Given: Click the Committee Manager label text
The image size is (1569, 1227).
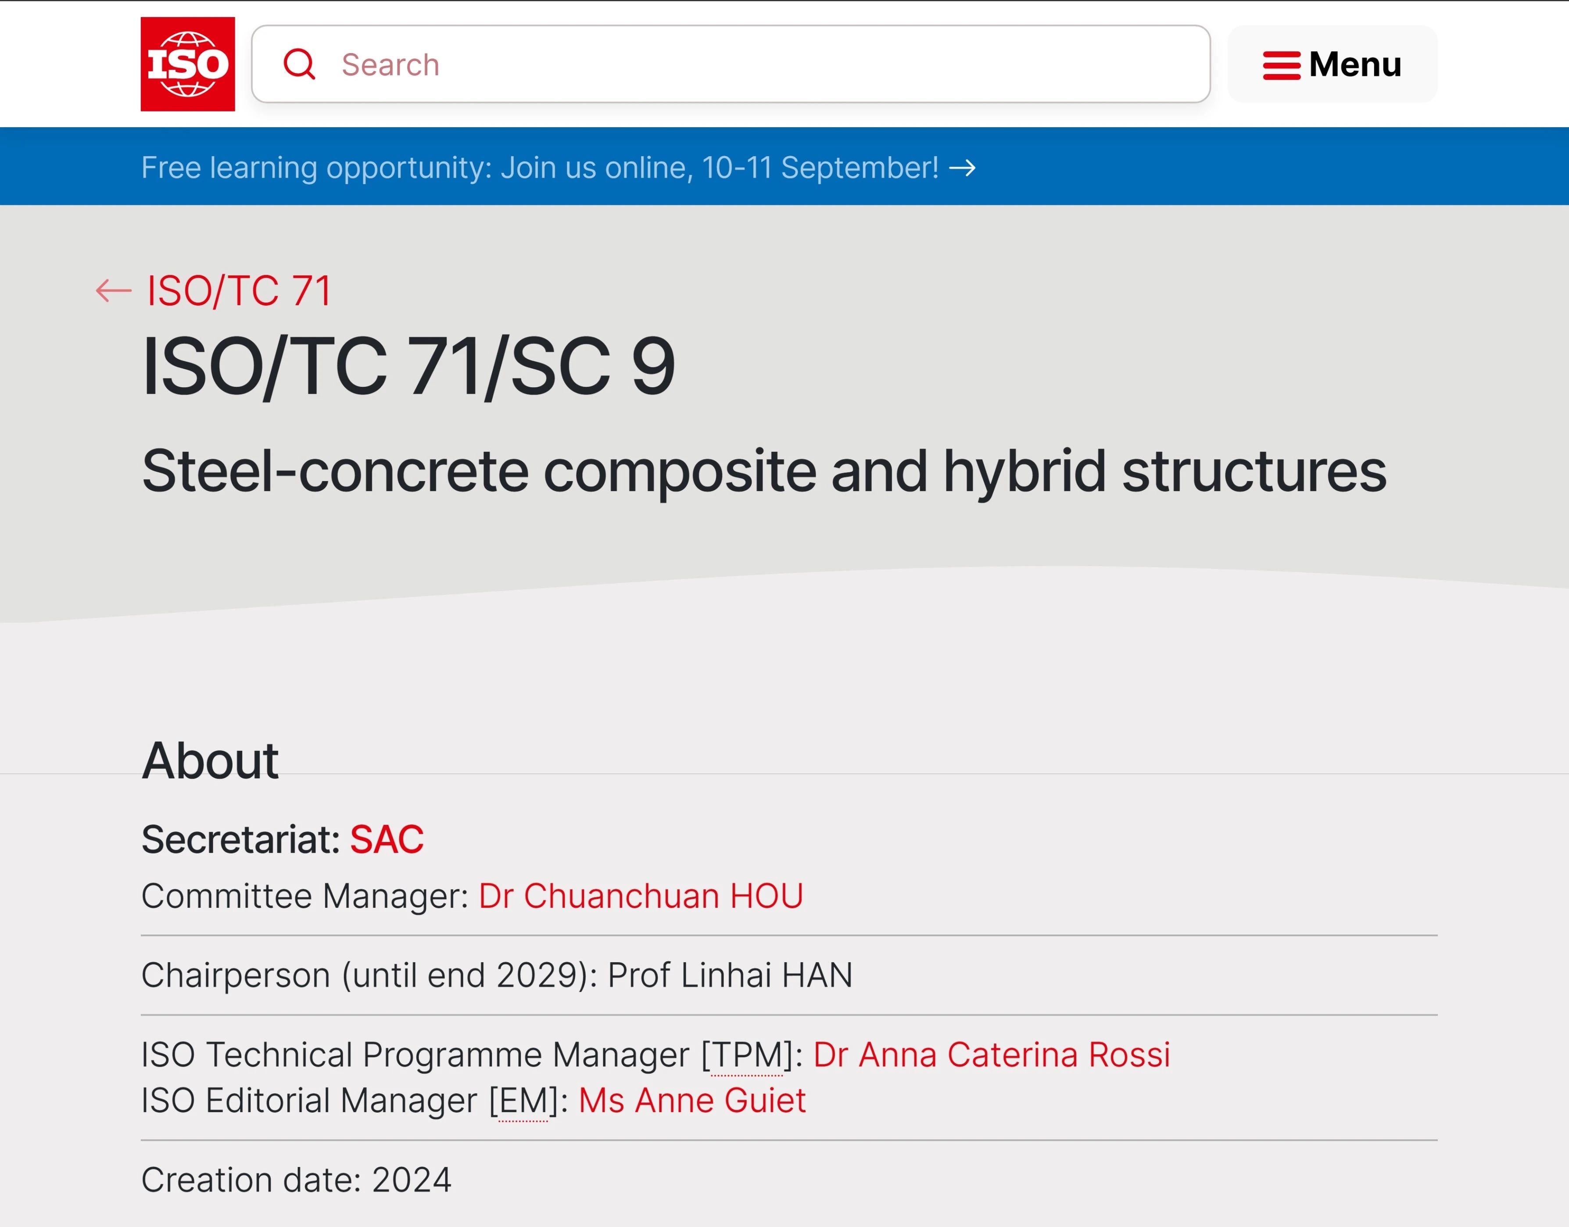Looking at the screenshot, I should click(x=305, y=896).
